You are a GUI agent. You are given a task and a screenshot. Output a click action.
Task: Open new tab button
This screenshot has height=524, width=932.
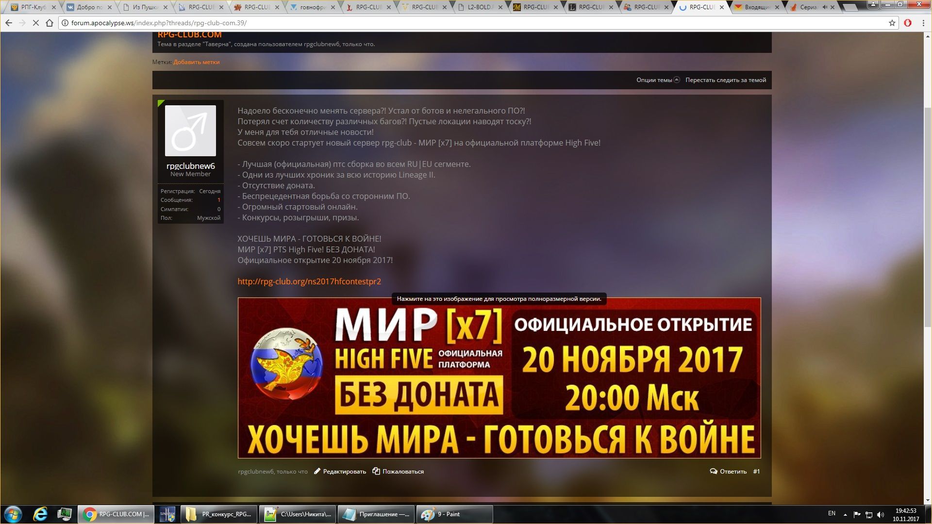(850, 7)
